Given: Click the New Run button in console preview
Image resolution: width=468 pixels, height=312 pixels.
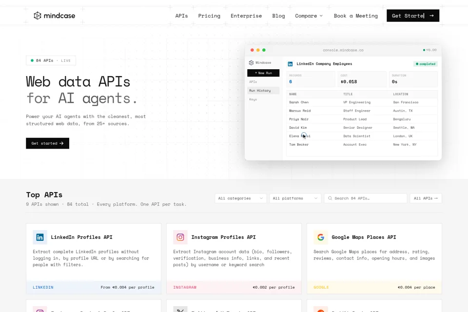Looking at the screenshot, I should tap(263, 73).
